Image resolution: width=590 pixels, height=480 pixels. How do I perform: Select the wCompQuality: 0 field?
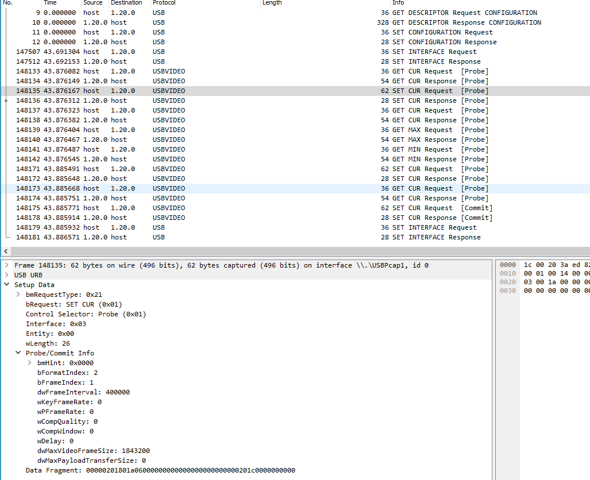[67, 421]
